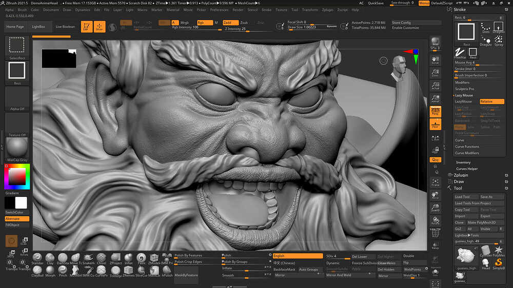Select the ZRemesherGuides brush
513x288 pixels.
(x=128, y=271)
